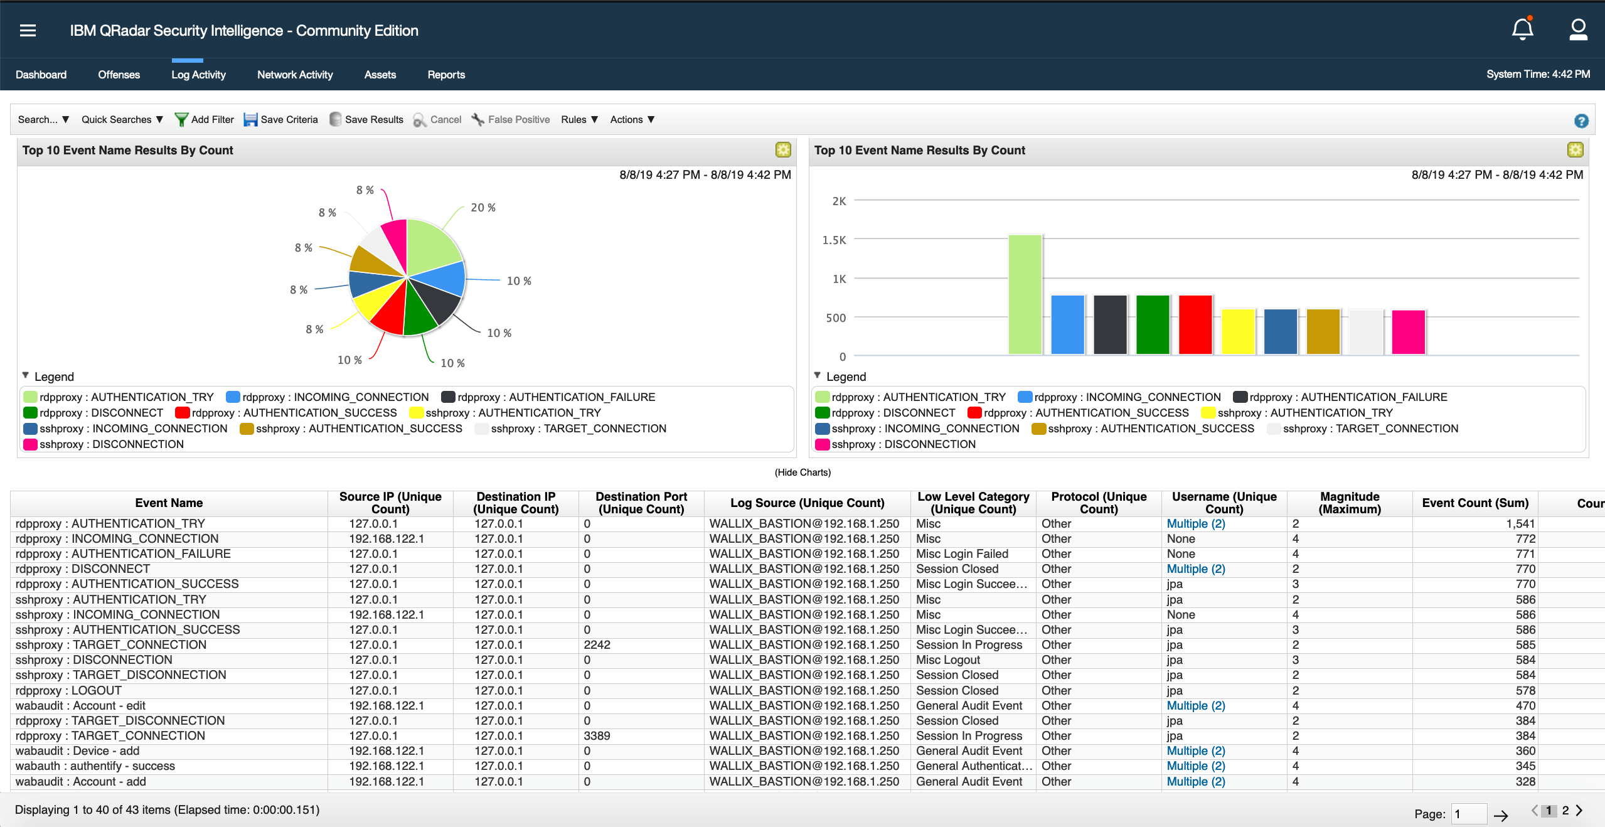Sort by Username (Unique Count) header
The height and width of the screenshot is (827, 1605).
coord(1224,503)
